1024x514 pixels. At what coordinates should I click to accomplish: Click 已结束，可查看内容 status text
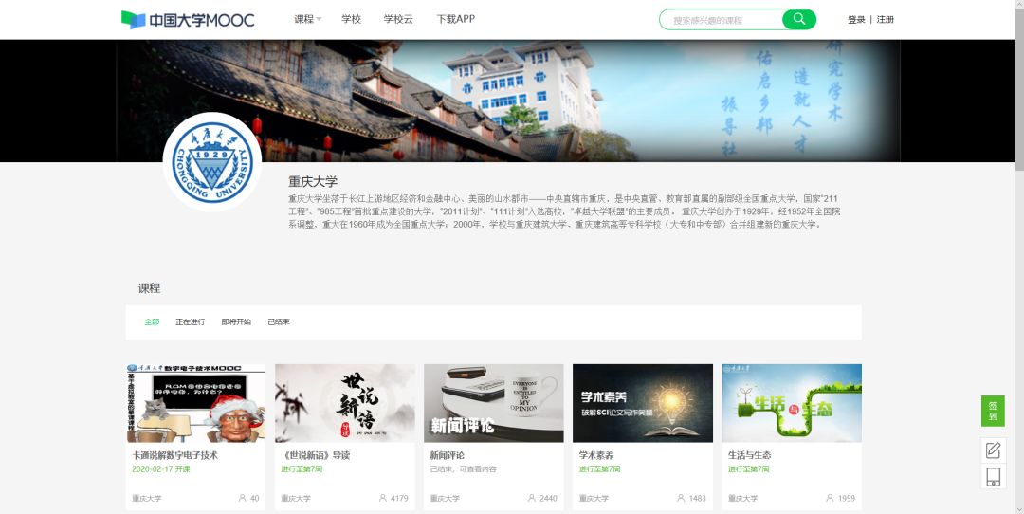point(463,468)
